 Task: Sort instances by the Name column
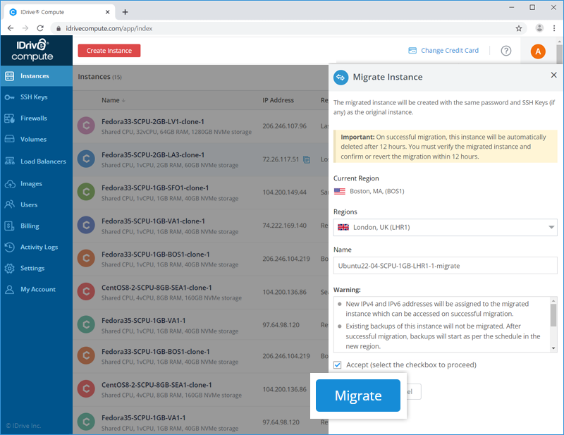coord(113,100)
